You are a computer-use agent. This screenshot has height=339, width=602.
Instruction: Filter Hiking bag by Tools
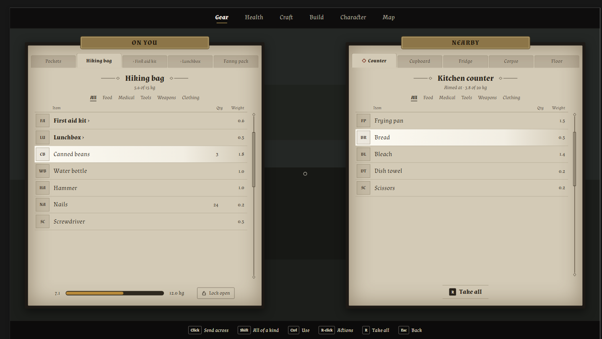(146, 98)
